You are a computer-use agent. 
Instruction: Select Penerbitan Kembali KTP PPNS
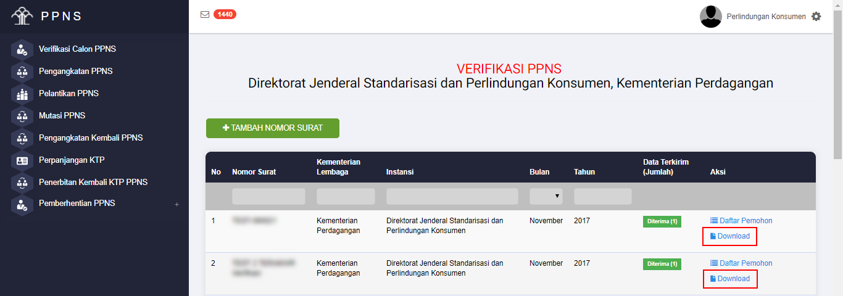pos(93,183)
